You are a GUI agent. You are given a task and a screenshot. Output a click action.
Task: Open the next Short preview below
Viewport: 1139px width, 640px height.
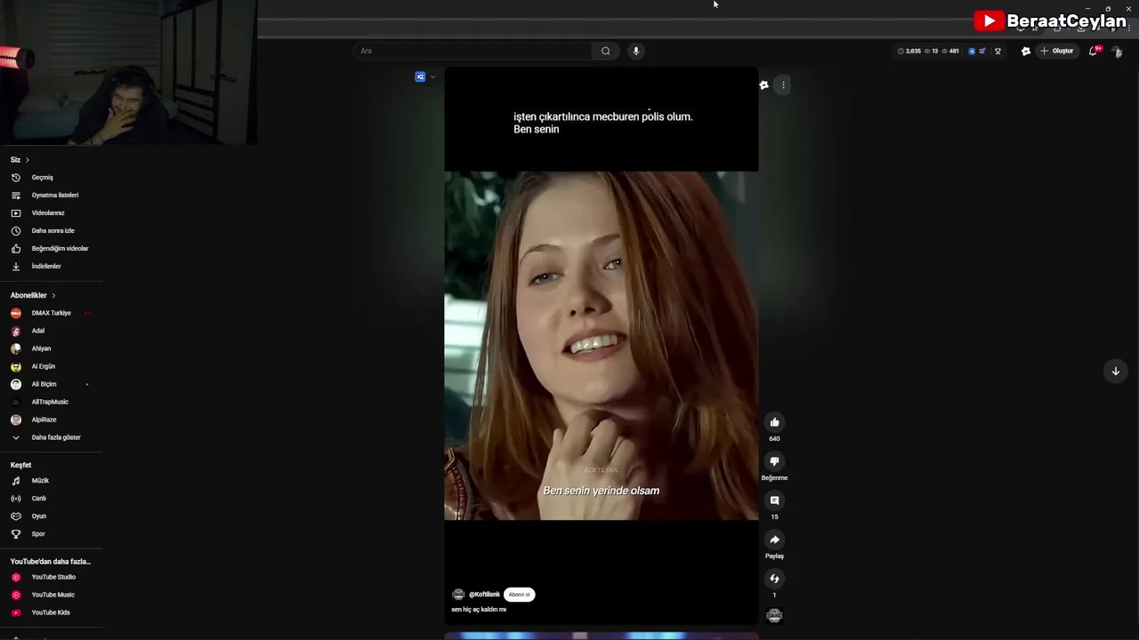[601, 636]
